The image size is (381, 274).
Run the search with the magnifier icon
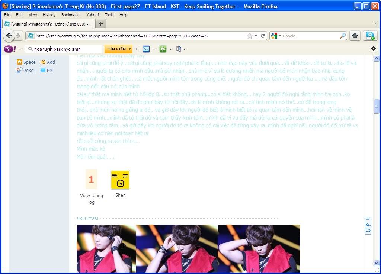343,36
